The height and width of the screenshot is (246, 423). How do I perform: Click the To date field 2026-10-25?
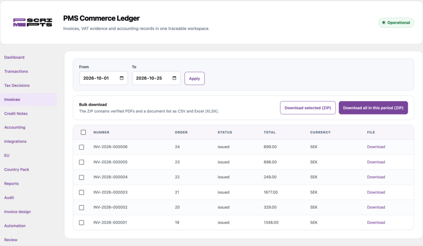click(156, 78)
